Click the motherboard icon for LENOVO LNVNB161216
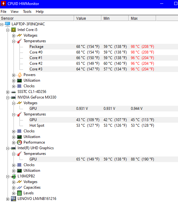This screenshot has width=178, height=209. click(13, 199)
